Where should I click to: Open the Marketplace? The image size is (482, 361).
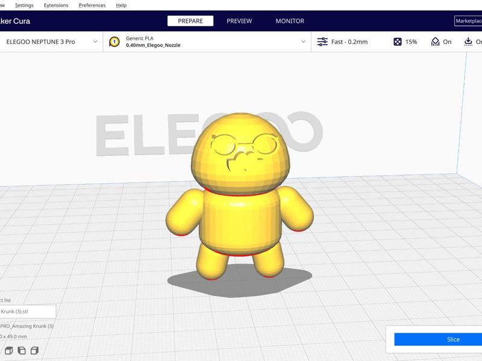coord(468,21)
